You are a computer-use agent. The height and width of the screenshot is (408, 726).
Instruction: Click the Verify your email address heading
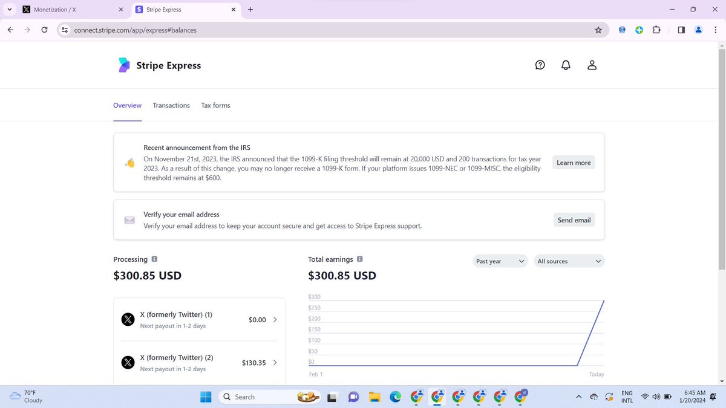coord(181,215)
